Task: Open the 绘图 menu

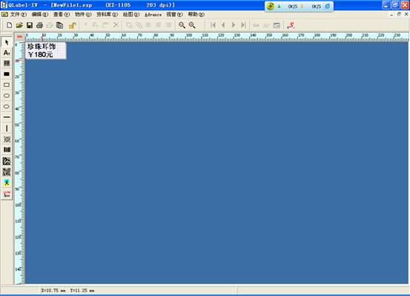Action: coord(131,14)
